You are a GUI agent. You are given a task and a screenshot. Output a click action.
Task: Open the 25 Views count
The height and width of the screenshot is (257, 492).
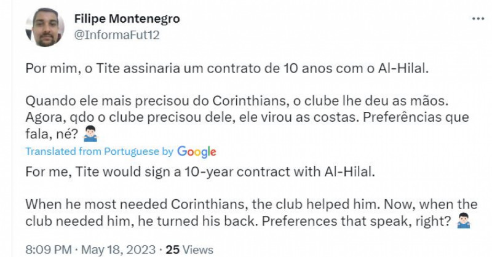[190, 250]
